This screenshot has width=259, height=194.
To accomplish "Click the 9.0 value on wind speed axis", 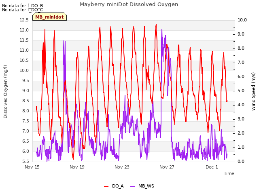I will [241, 34].
